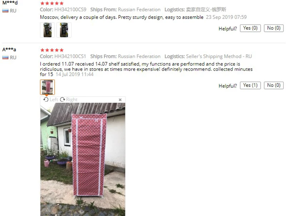Select A***a's red wardrobe thumbnail
The width and height of the screenshot is (286, 216).
point(47,87)
